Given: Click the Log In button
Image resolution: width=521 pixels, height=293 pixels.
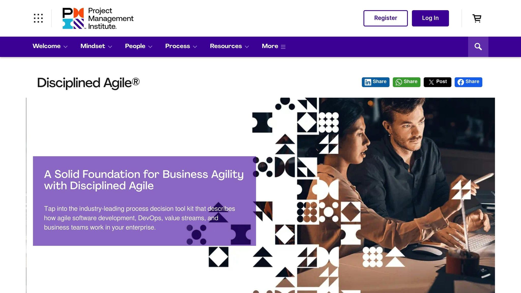Looking at the screenshot, I should point(430,18).
